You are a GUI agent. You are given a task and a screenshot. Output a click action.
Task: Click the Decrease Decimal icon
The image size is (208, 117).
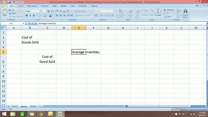coord(112,16)
